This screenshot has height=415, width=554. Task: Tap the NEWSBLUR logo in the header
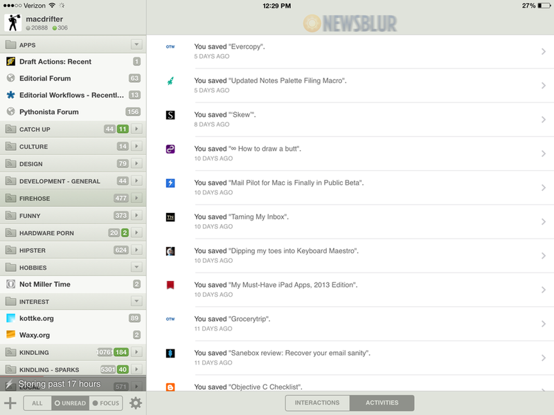350,24
